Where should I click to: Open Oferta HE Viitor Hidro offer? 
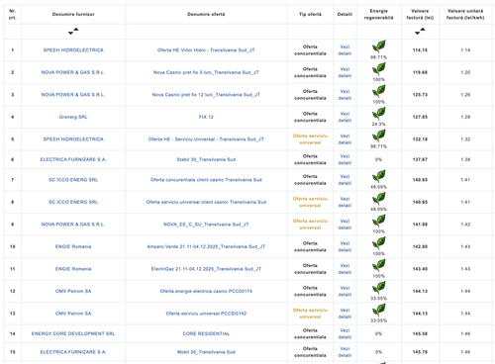click(x=206, y=50)
